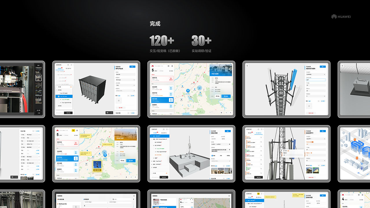The width and height of the screenshot is (370, 208).
Task: Zoom out on the HC1600 map
Action: (x=226, y=113)
